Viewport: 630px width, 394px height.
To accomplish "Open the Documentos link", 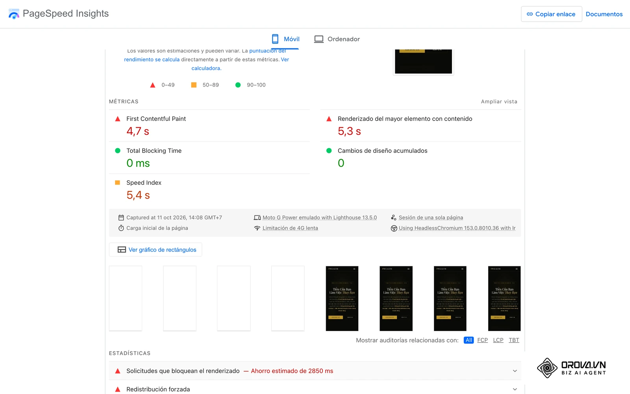I will coord(604,14).
